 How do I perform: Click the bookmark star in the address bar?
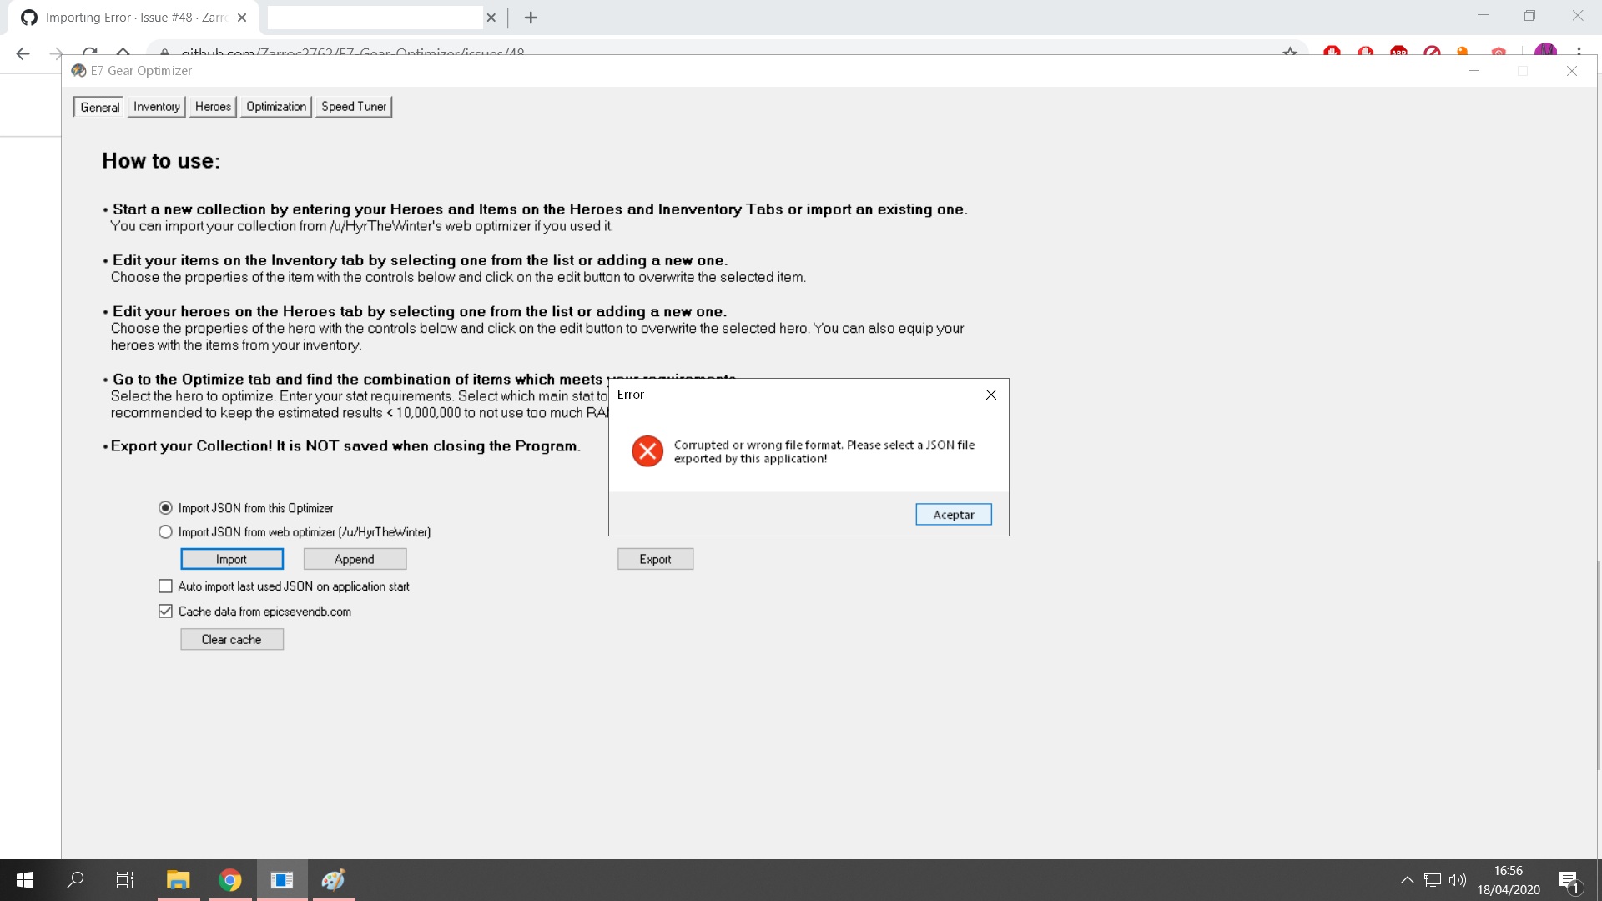pyautogui.click(x=1290, y=52)
